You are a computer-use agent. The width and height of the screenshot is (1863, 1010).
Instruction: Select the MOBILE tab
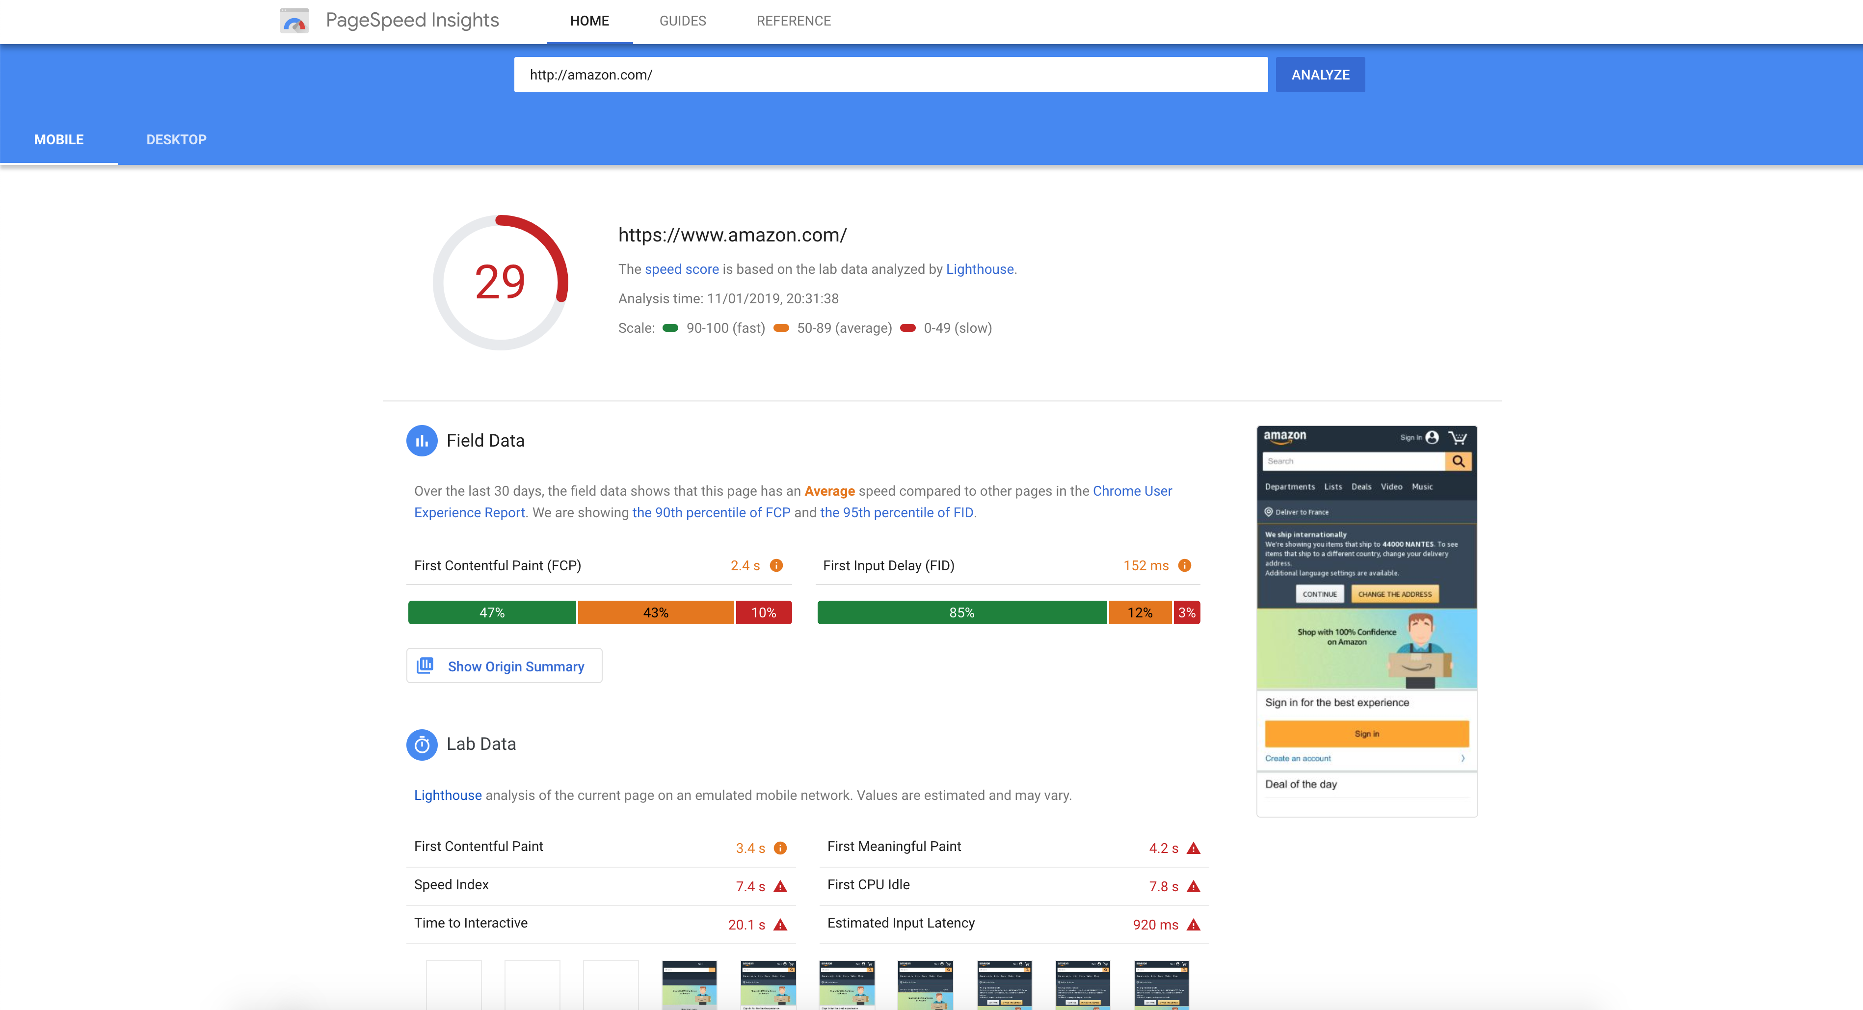pos(58,139)
